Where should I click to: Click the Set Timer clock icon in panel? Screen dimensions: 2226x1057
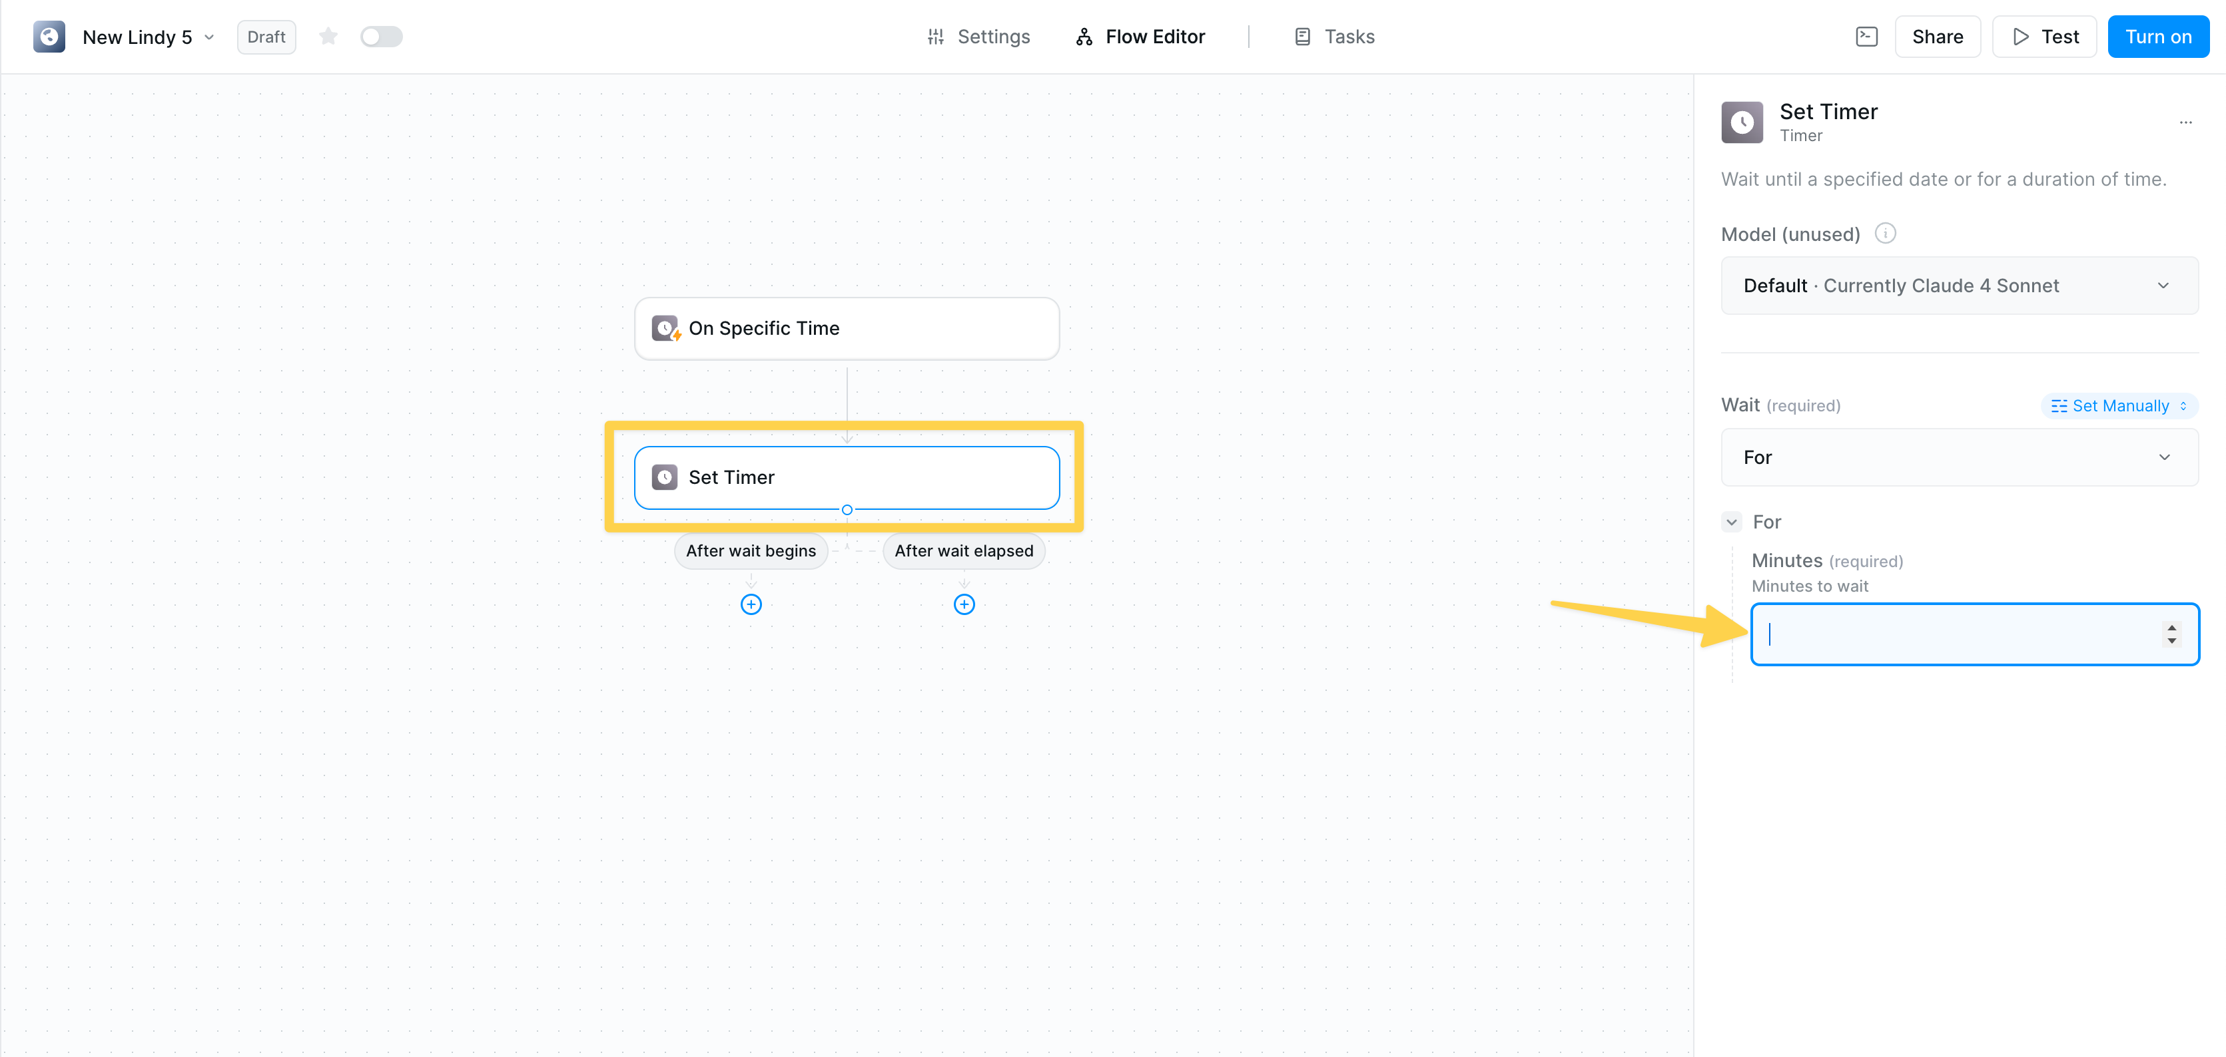1742,122
